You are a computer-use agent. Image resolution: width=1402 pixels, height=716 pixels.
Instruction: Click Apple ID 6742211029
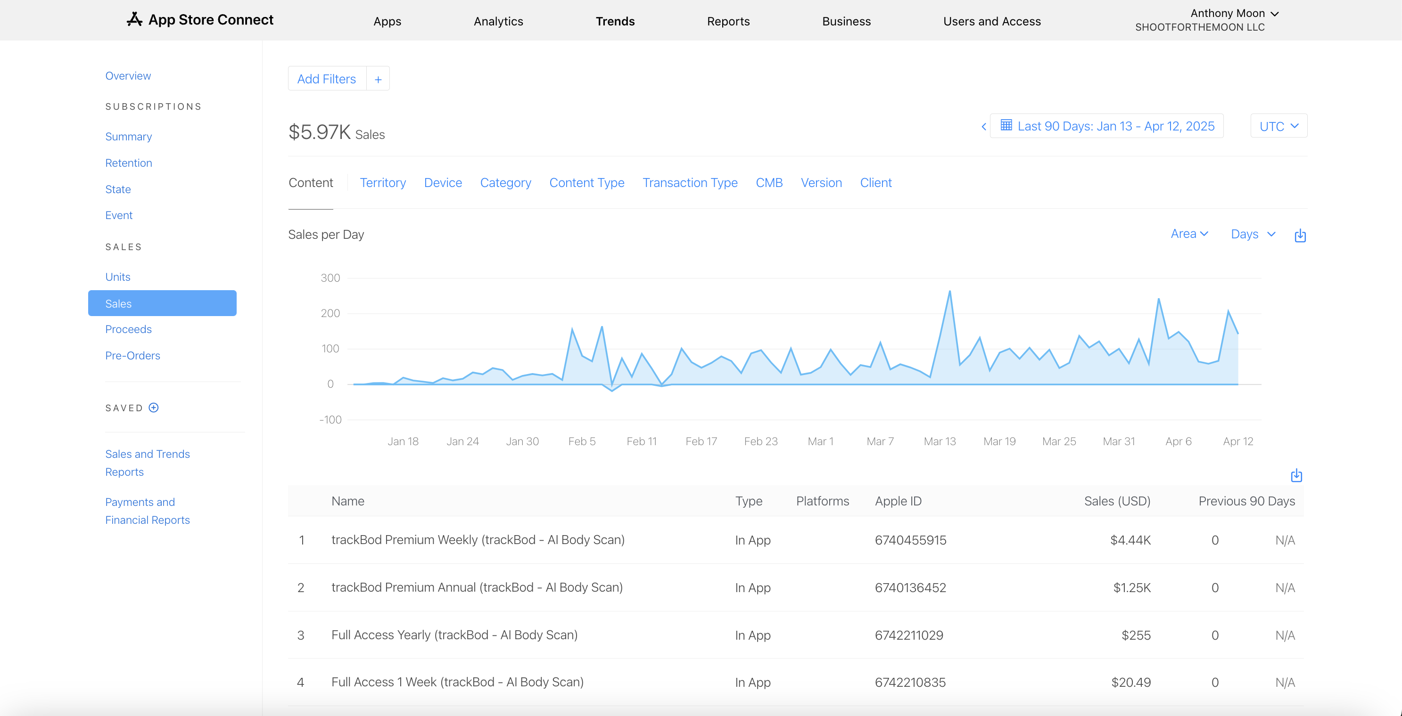pos(909,635)
